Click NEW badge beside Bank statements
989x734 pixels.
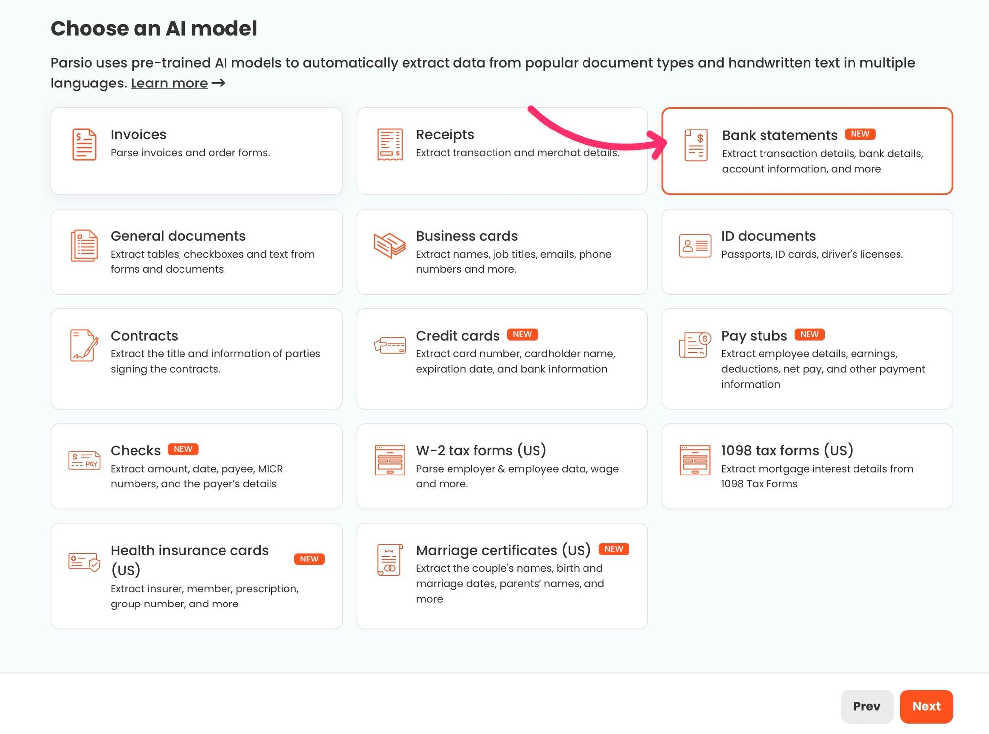click(x=859, y=134)
